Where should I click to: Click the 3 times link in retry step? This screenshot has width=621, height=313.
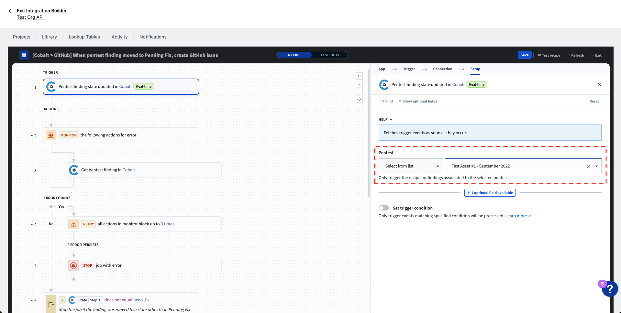coord(167,224)
